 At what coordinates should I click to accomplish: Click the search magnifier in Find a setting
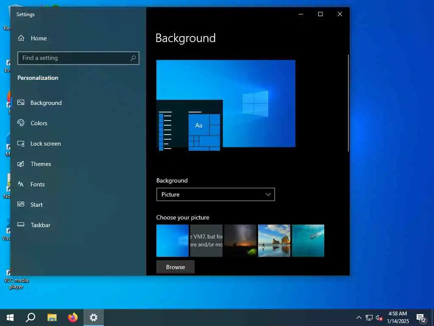point(133,58)
